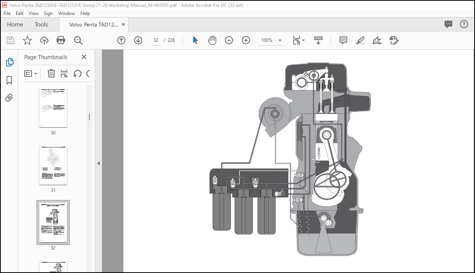
Task: Select the Volvo Penta TAD12 document tab
Action: 94,25
